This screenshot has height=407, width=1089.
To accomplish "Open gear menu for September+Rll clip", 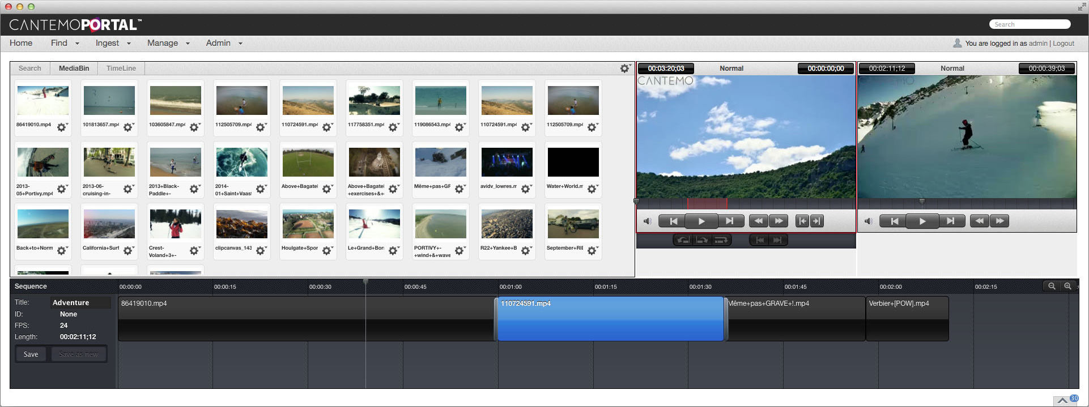I will 592,250.
